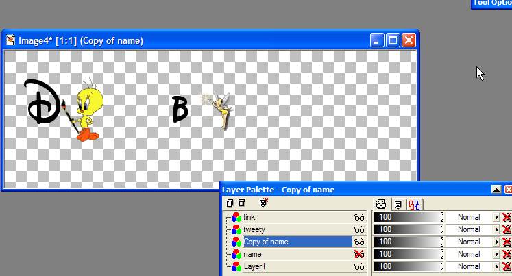Open the blend mode dropdown for tink
Image resolution: width=512 pixels, height=276 pixels.
tap(496, 217)
